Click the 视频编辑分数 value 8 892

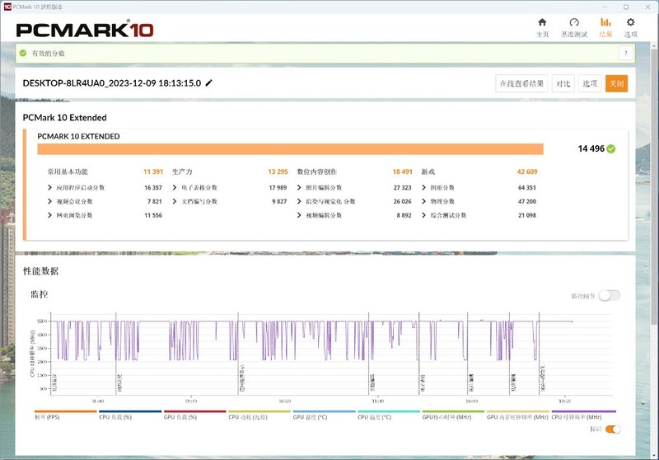point(404,215)
